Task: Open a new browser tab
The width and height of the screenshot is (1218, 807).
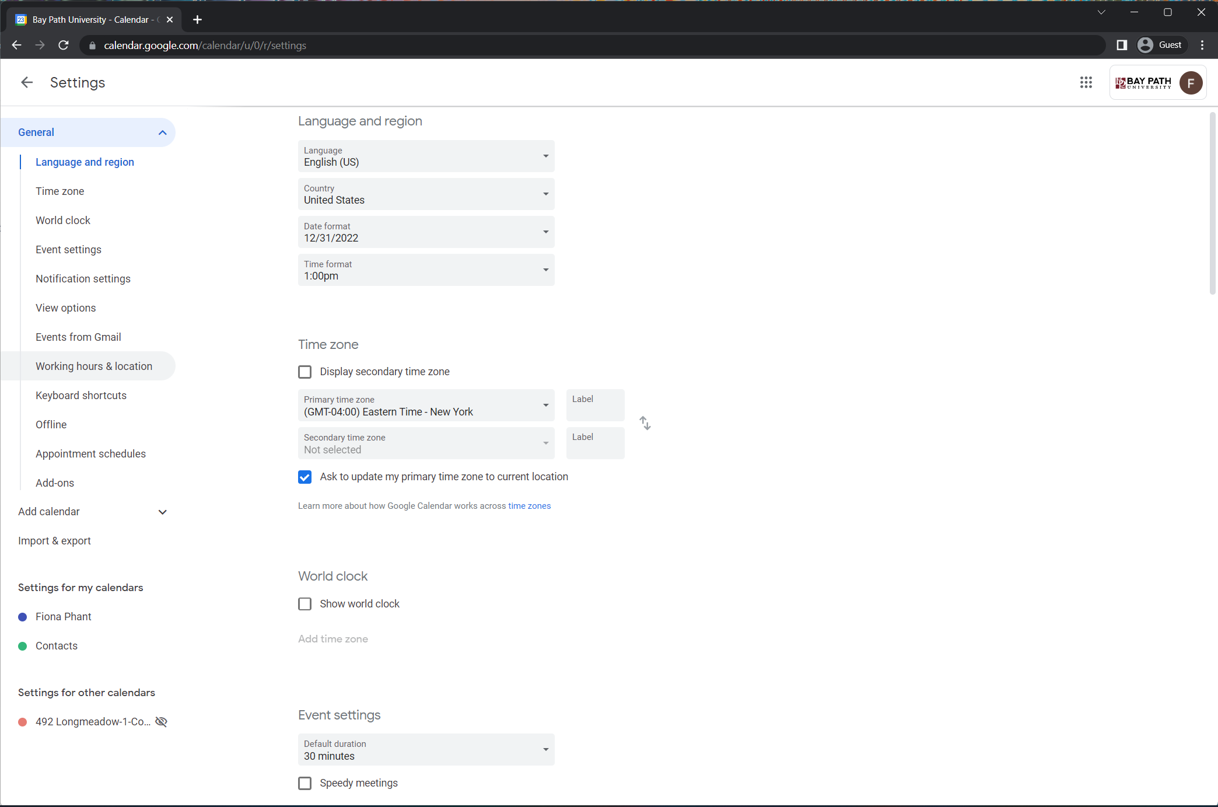Action: coord(197,19)
